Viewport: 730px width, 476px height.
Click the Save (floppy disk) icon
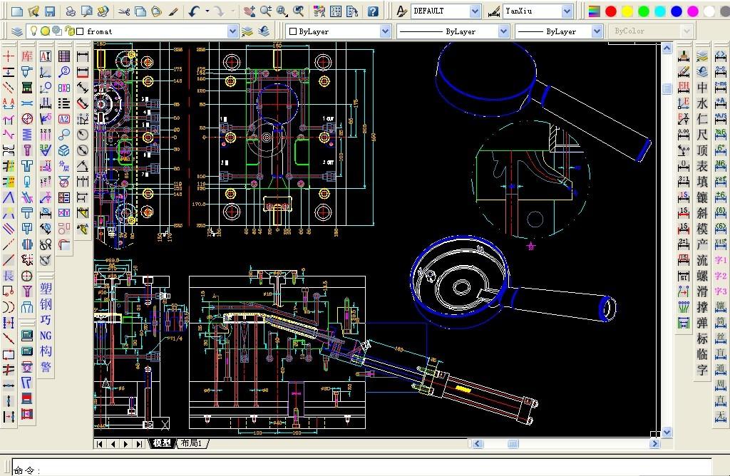50,11
